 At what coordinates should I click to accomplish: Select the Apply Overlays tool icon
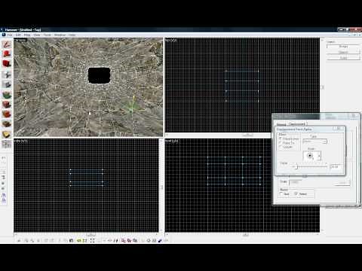7,124
